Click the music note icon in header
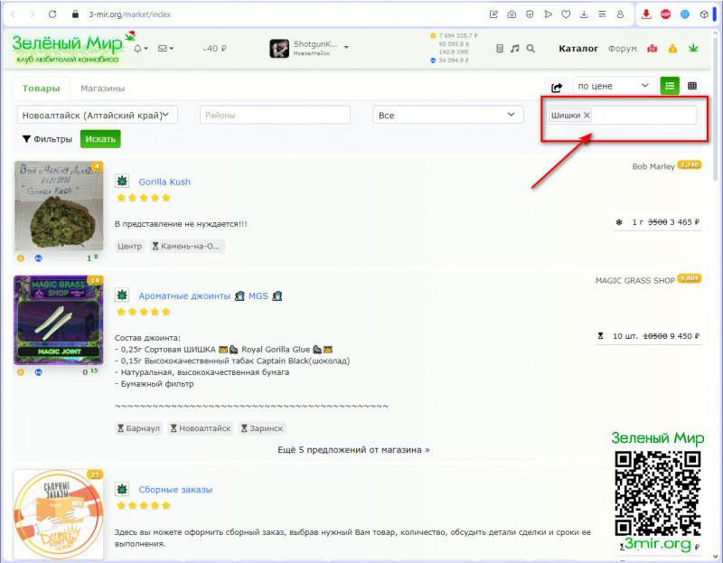Screen dimensions: 723x563 tap(514, 48)
